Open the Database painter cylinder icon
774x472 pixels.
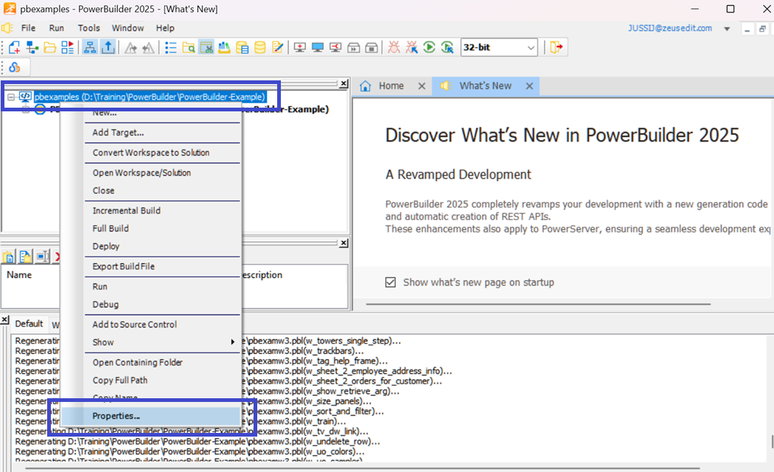pyautogui.click(x=259, y=47)
